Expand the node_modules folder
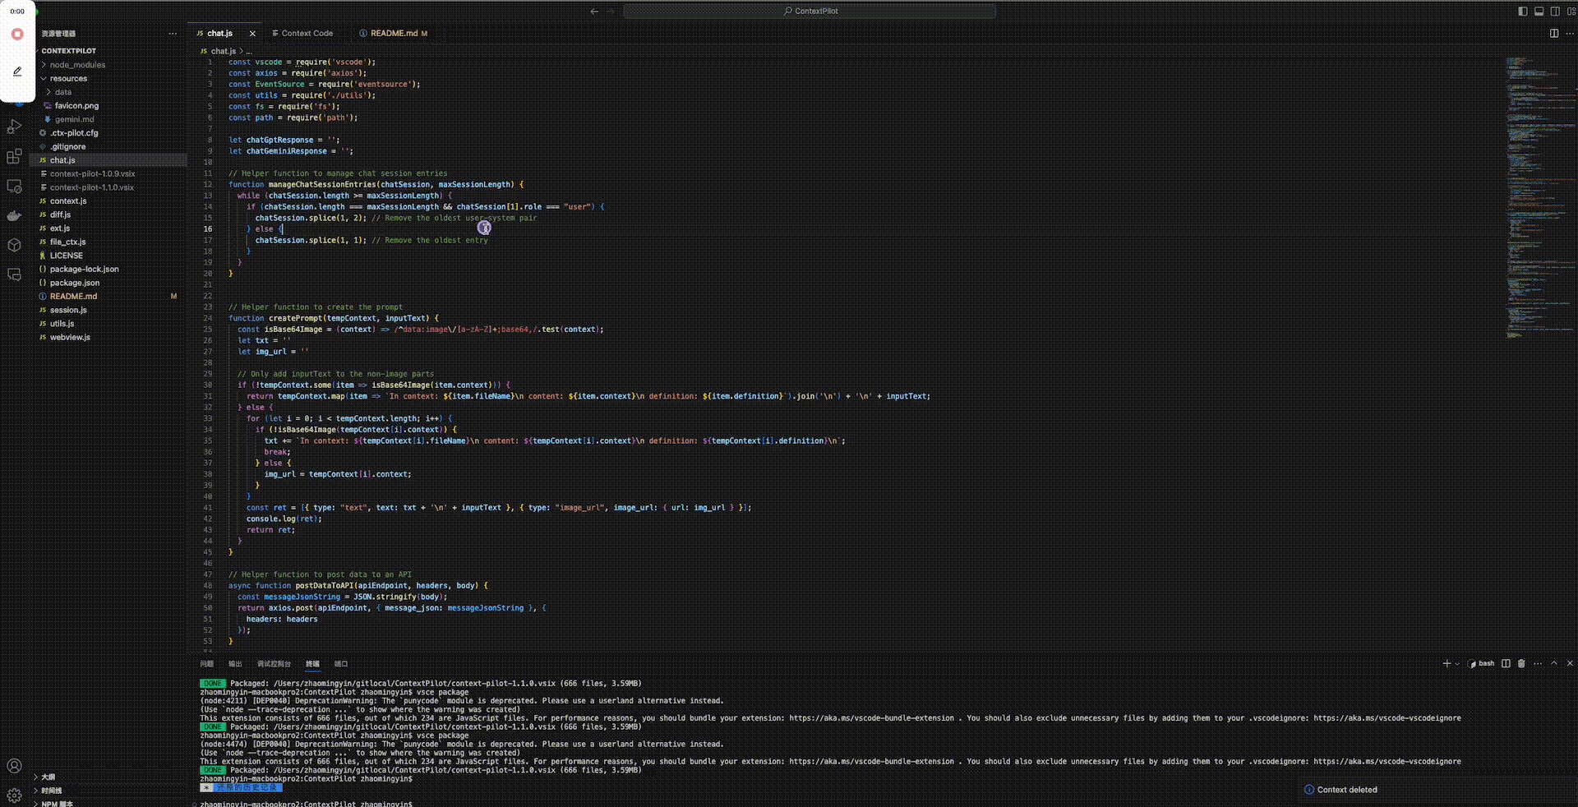This screenshot has height=807, width=1578. pyautogui.click(x=77, y=65)
